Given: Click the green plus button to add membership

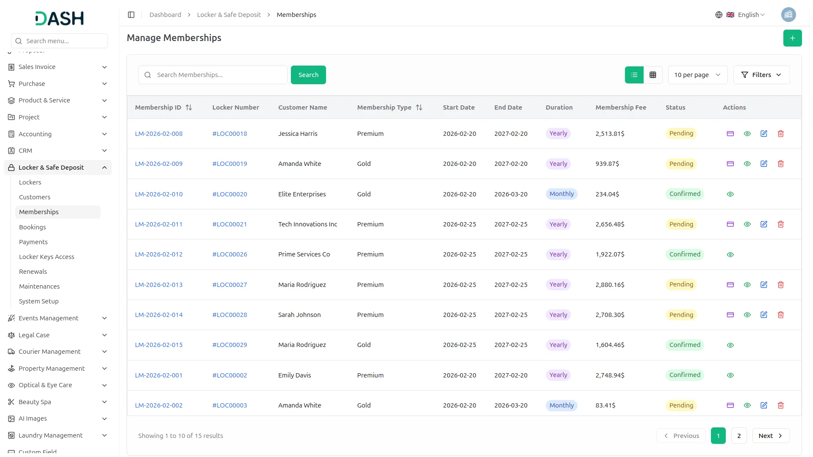Looking at the screenshot, I should coord(792,38).
